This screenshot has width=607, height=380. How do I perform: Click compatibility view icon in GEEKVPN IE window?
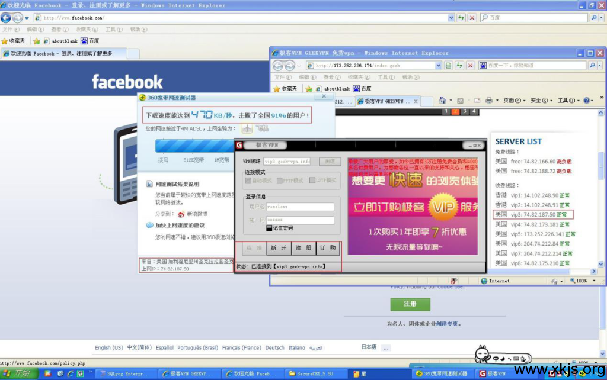click(x=449, y=66)
